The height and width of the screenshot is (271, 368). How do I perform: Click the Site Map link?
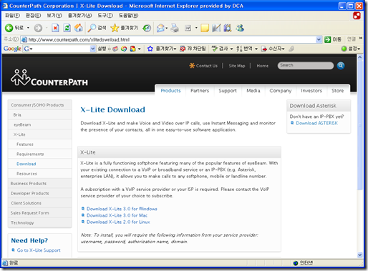coord(237,66)
